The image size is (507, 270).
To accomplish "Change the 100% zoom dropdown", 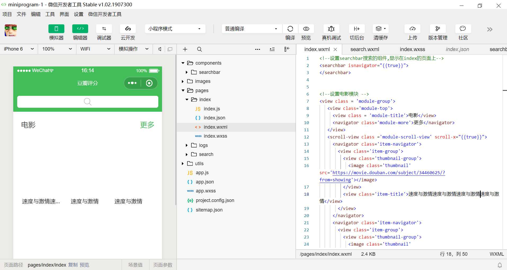I will 57,49.
